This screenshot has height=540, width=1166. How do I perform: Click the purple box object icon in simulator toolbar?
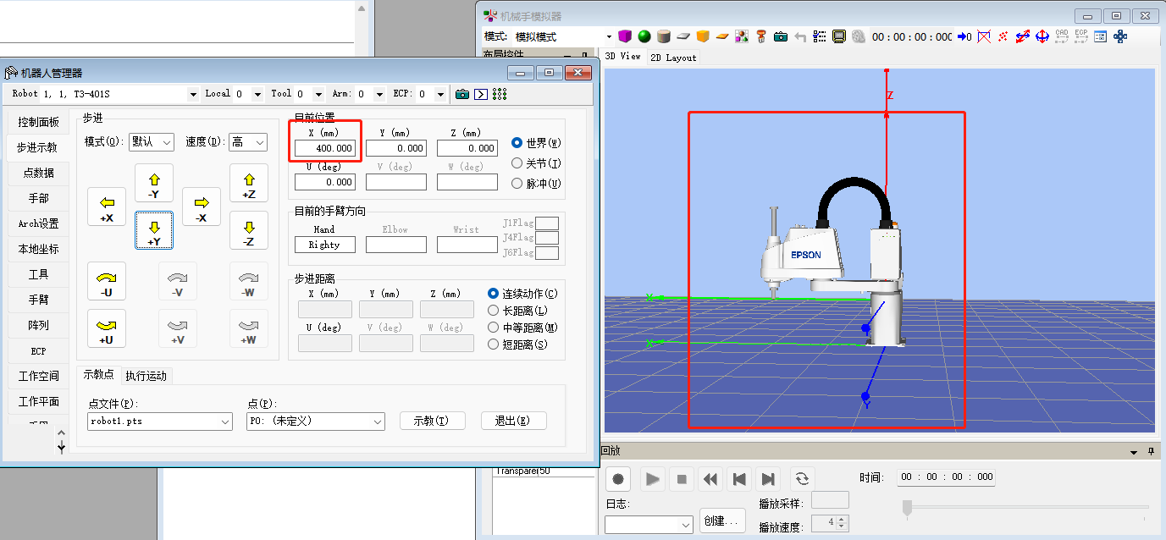pos(625,36)
